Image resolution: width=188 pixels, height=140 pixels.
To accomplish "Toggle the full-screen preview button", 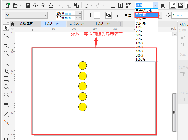I will 162,5.
